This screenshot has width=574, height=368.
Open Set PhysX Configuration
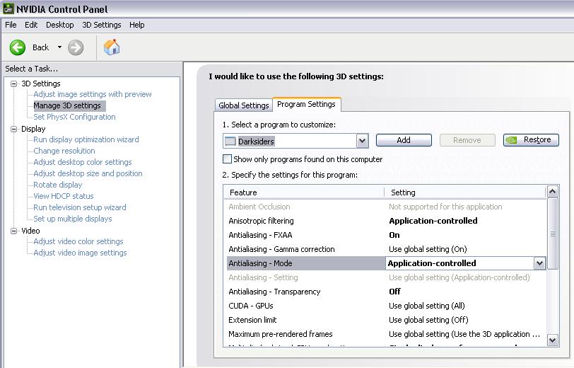(x=74, y=117)
